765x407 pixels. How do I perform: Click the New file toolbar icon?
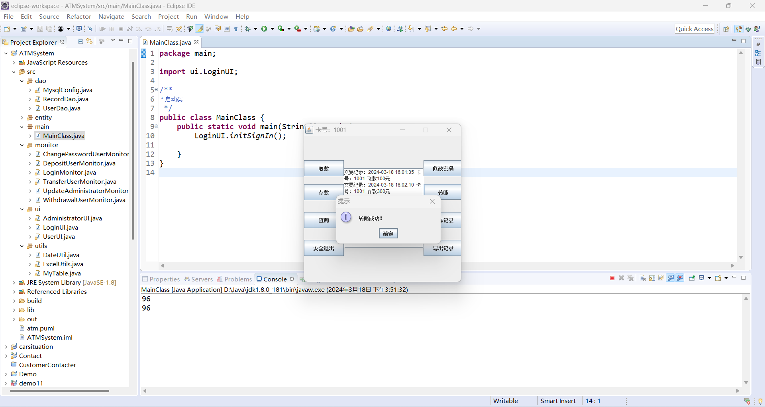point(7,29)
